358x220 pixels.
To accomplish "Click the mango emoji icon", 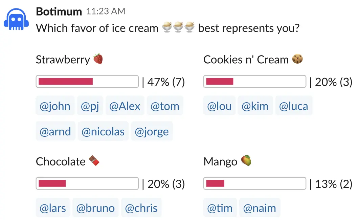I will pyautogui.click(x=246, y=160).
